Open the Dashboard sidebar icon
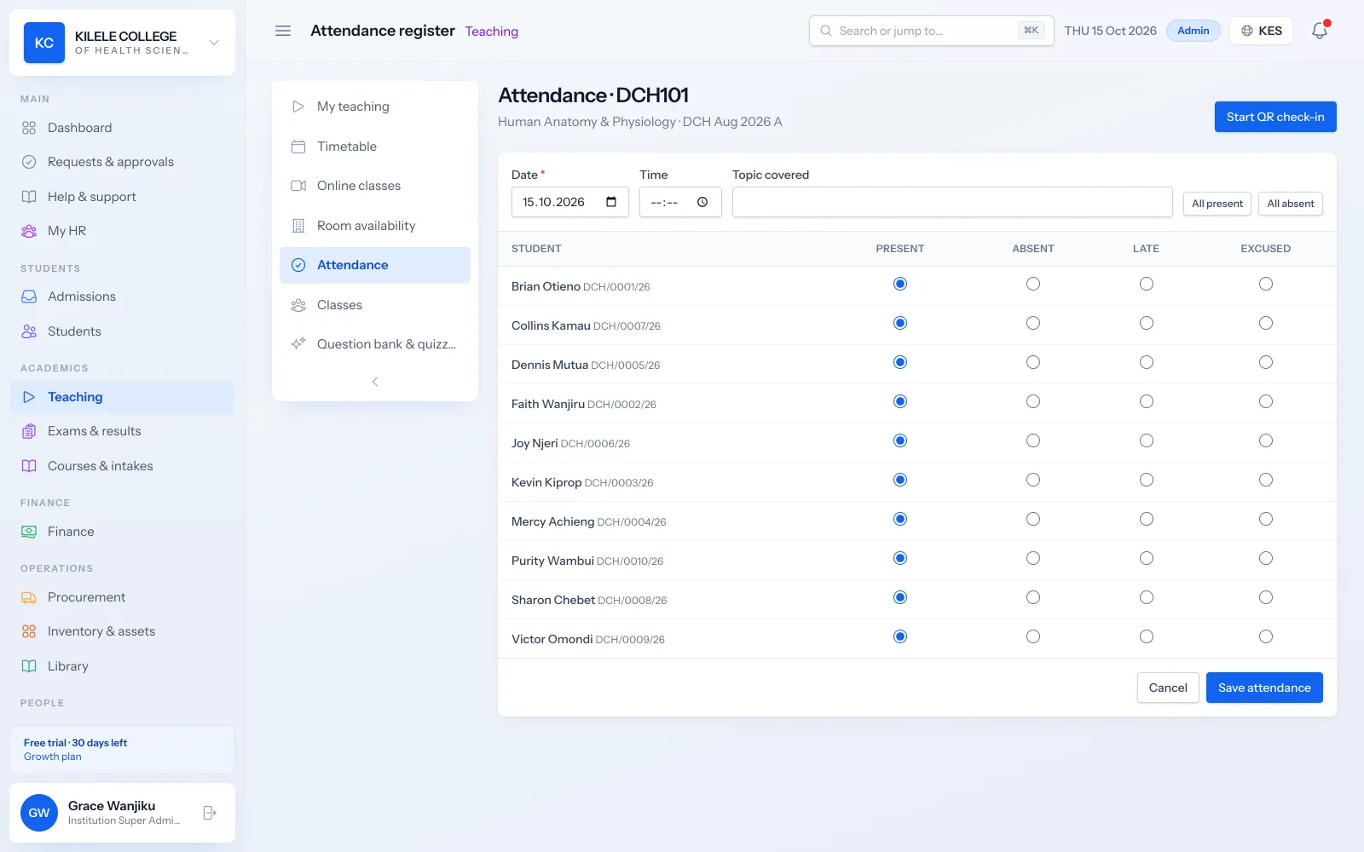Screen dimensions: 1364x852 click(x=29, y=128)
